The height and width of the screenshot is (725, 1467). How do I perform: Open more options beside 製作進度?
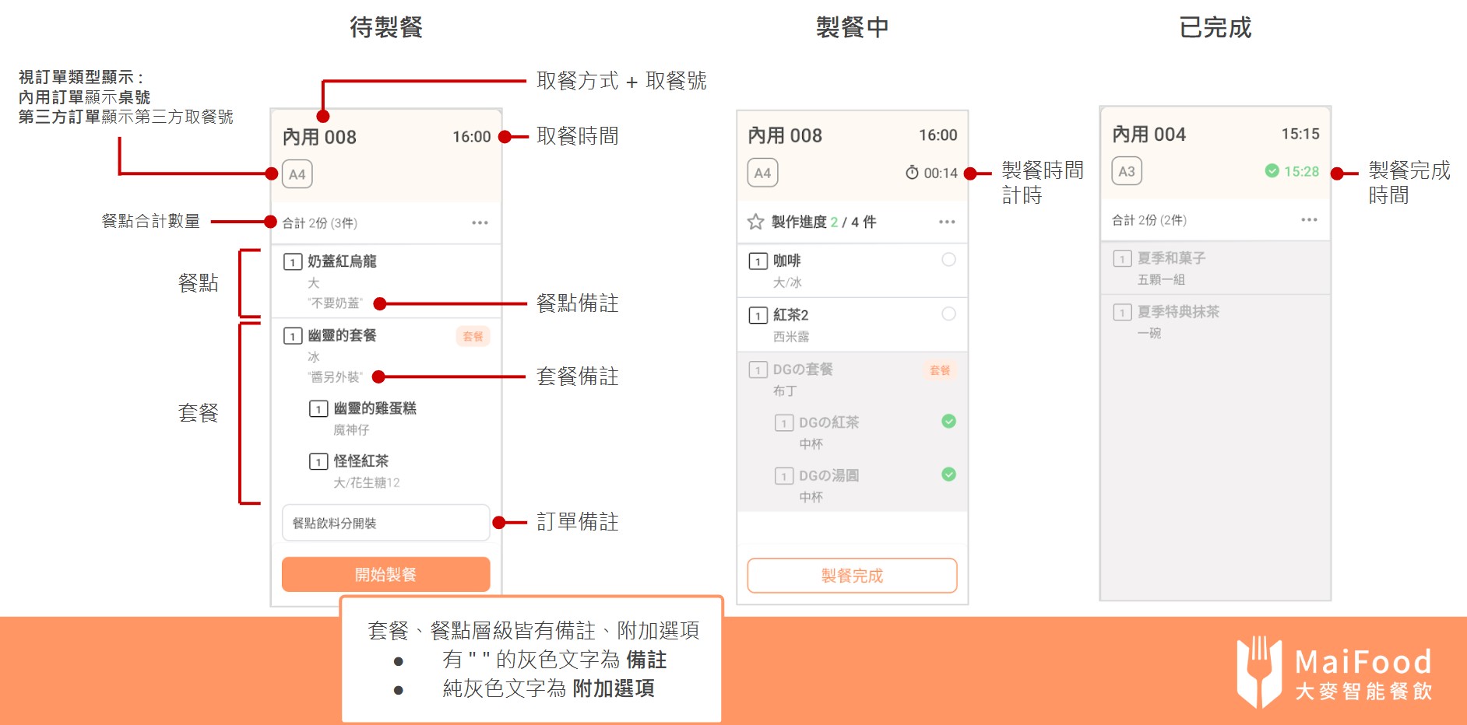coord(947,222)
